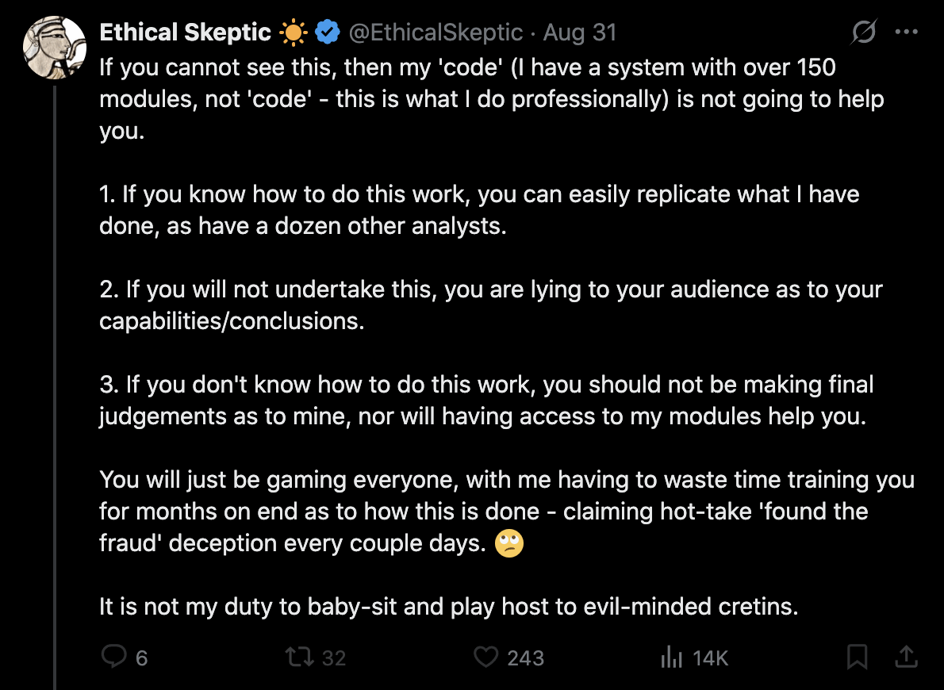This screenshot has width=944, height=690.
Task: Click the repost arrows icon
Action: pyautogui.click(x=299, y=657)
